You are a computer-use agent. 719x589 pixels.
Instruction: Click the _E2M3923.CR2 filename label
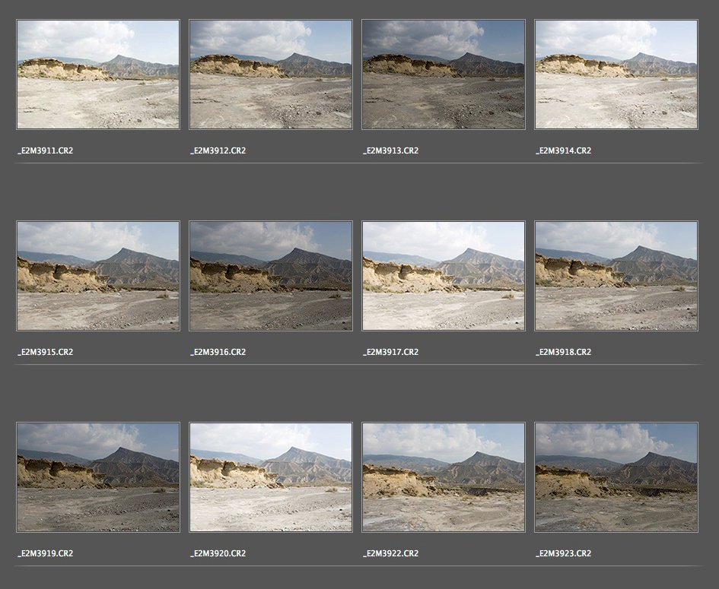coord(564,553)
